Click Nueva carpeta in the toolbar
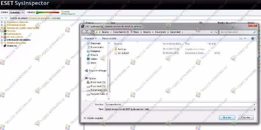 [x=109, y=38]
